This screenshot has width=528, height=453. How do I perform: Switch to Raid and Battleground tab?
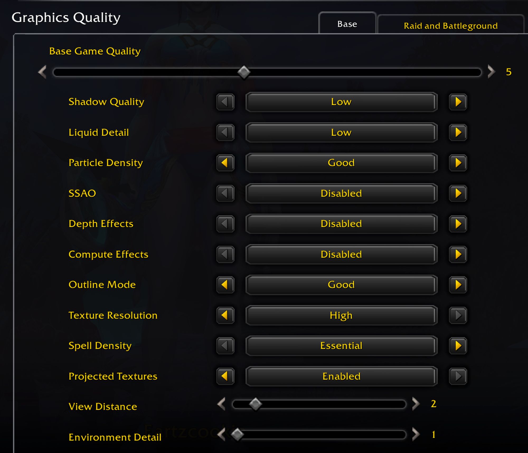pos(450,26)
